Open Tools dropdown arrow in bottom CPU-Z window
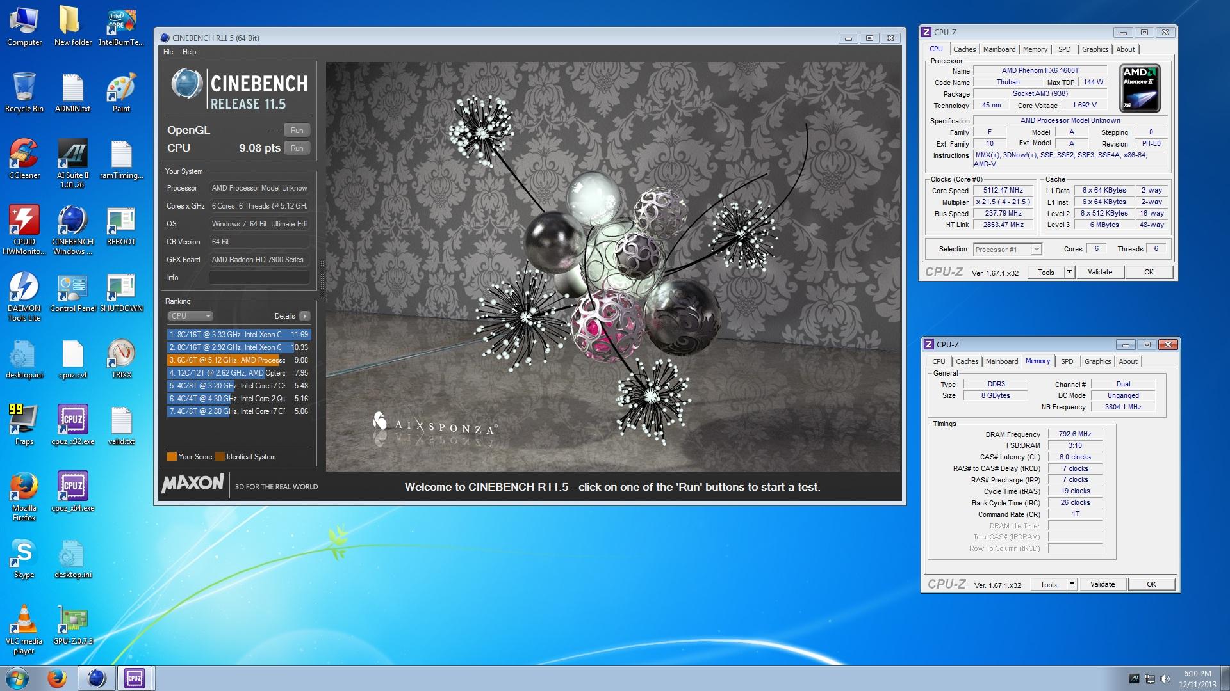This screenshot has height=691, width=1230. coord(1071,584)
